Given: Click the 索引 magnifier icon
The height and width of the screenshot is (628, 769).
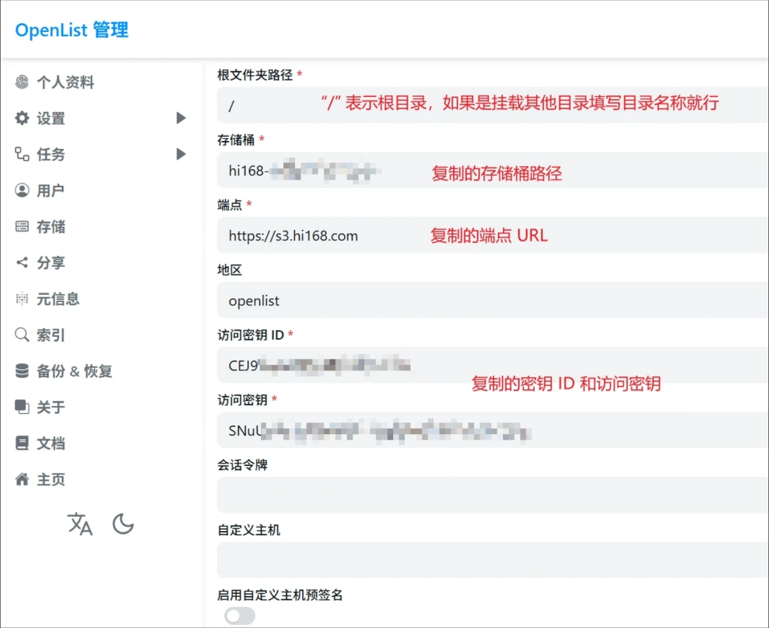Looking at the screenshot, I should [x=22, y=335].
